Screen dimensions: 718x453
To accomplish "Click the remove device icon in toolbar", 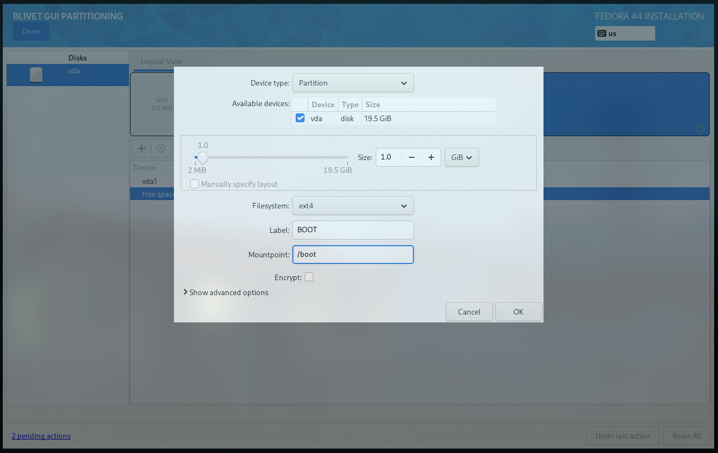I will click(161, 148).
